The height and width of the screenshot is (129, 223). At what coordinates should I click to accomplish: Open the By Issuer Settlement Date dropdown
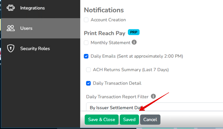click(155, 107)
